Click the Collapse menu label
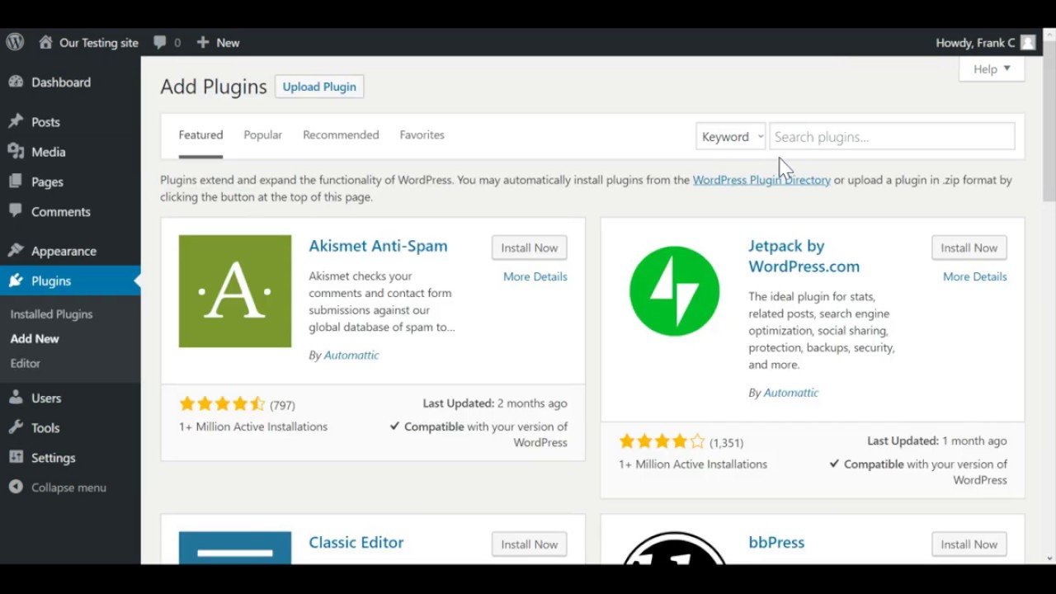Image resolution: width=1056 pixels, height=594 pixels. coord(68,488)
